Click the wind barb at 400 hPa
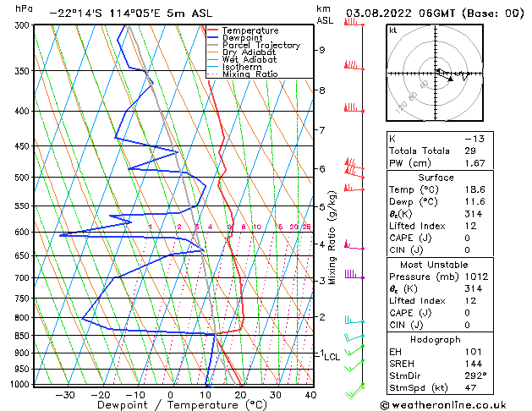This screenshot has height=411, width=532. (354, 108)
